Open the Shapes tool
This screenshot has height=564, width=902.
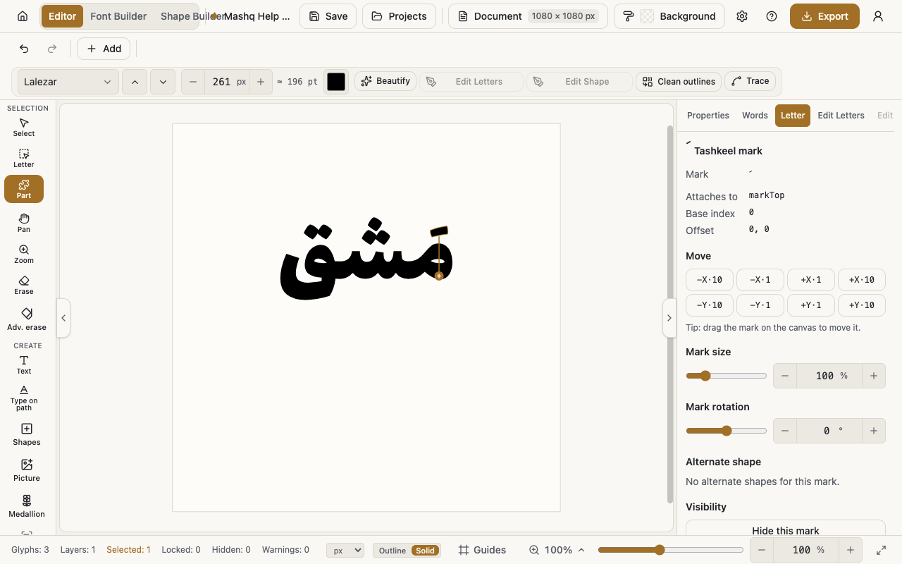(x=27, y=434)
